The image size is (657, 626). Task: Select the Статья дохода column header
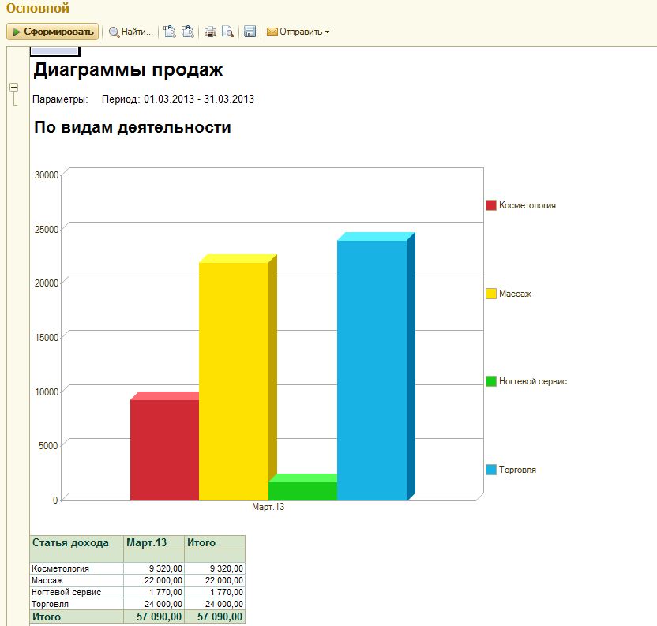pyautogui.click(x=77, y=549)
